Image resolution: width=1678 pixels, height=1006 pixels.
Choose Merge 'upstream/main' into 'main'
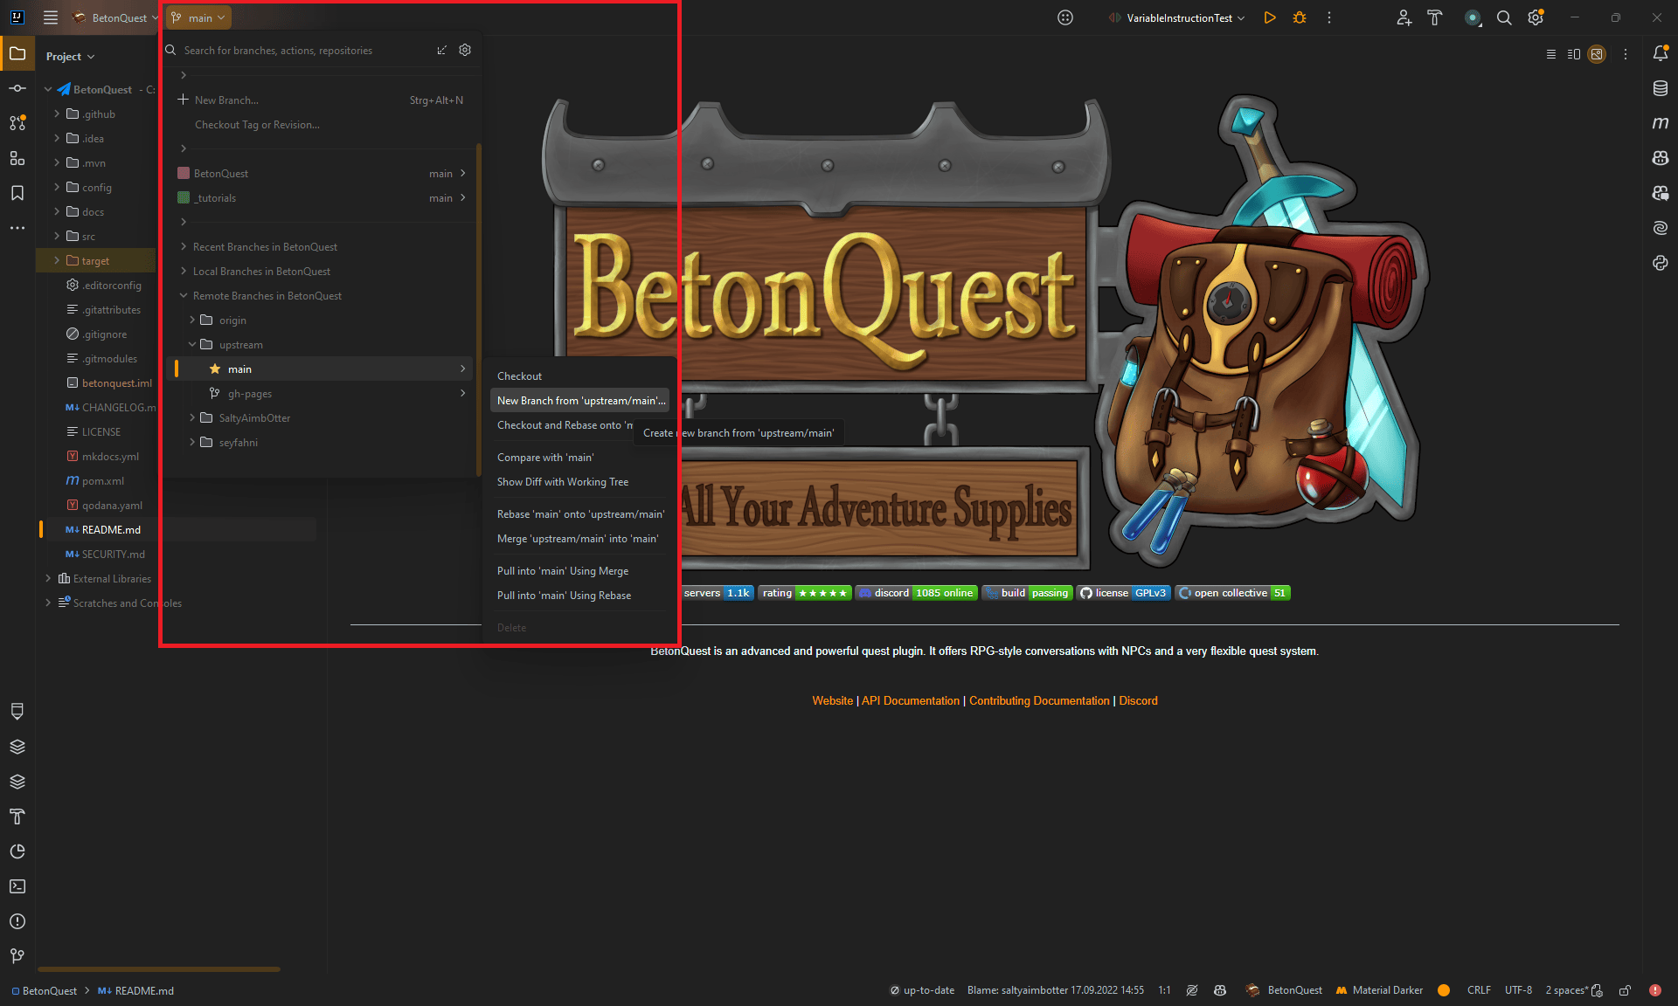coord(579,539)
